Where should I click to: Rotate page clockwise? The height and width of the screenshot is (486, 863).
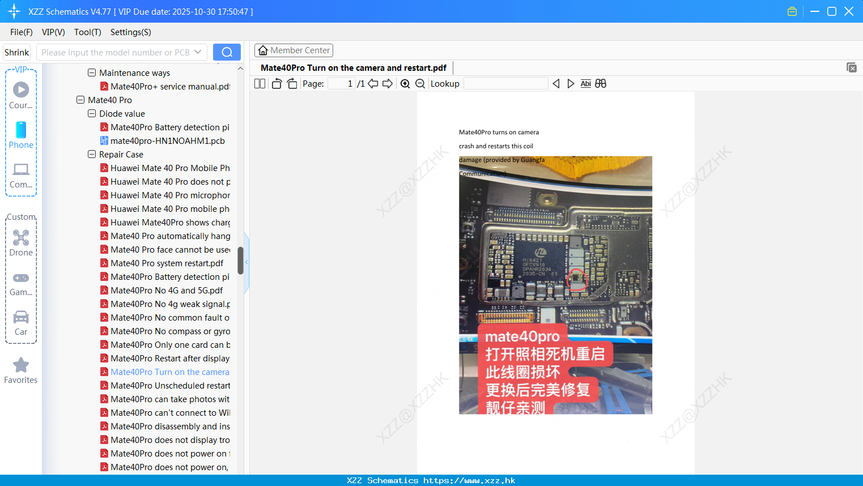coord(292,84)
